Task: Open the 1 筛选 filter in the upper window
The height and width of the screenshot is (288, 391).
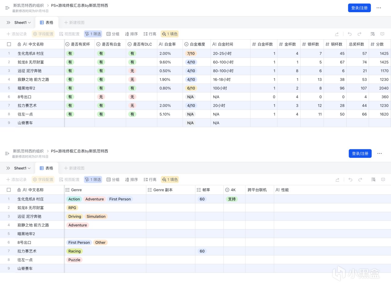Action: 93,34
